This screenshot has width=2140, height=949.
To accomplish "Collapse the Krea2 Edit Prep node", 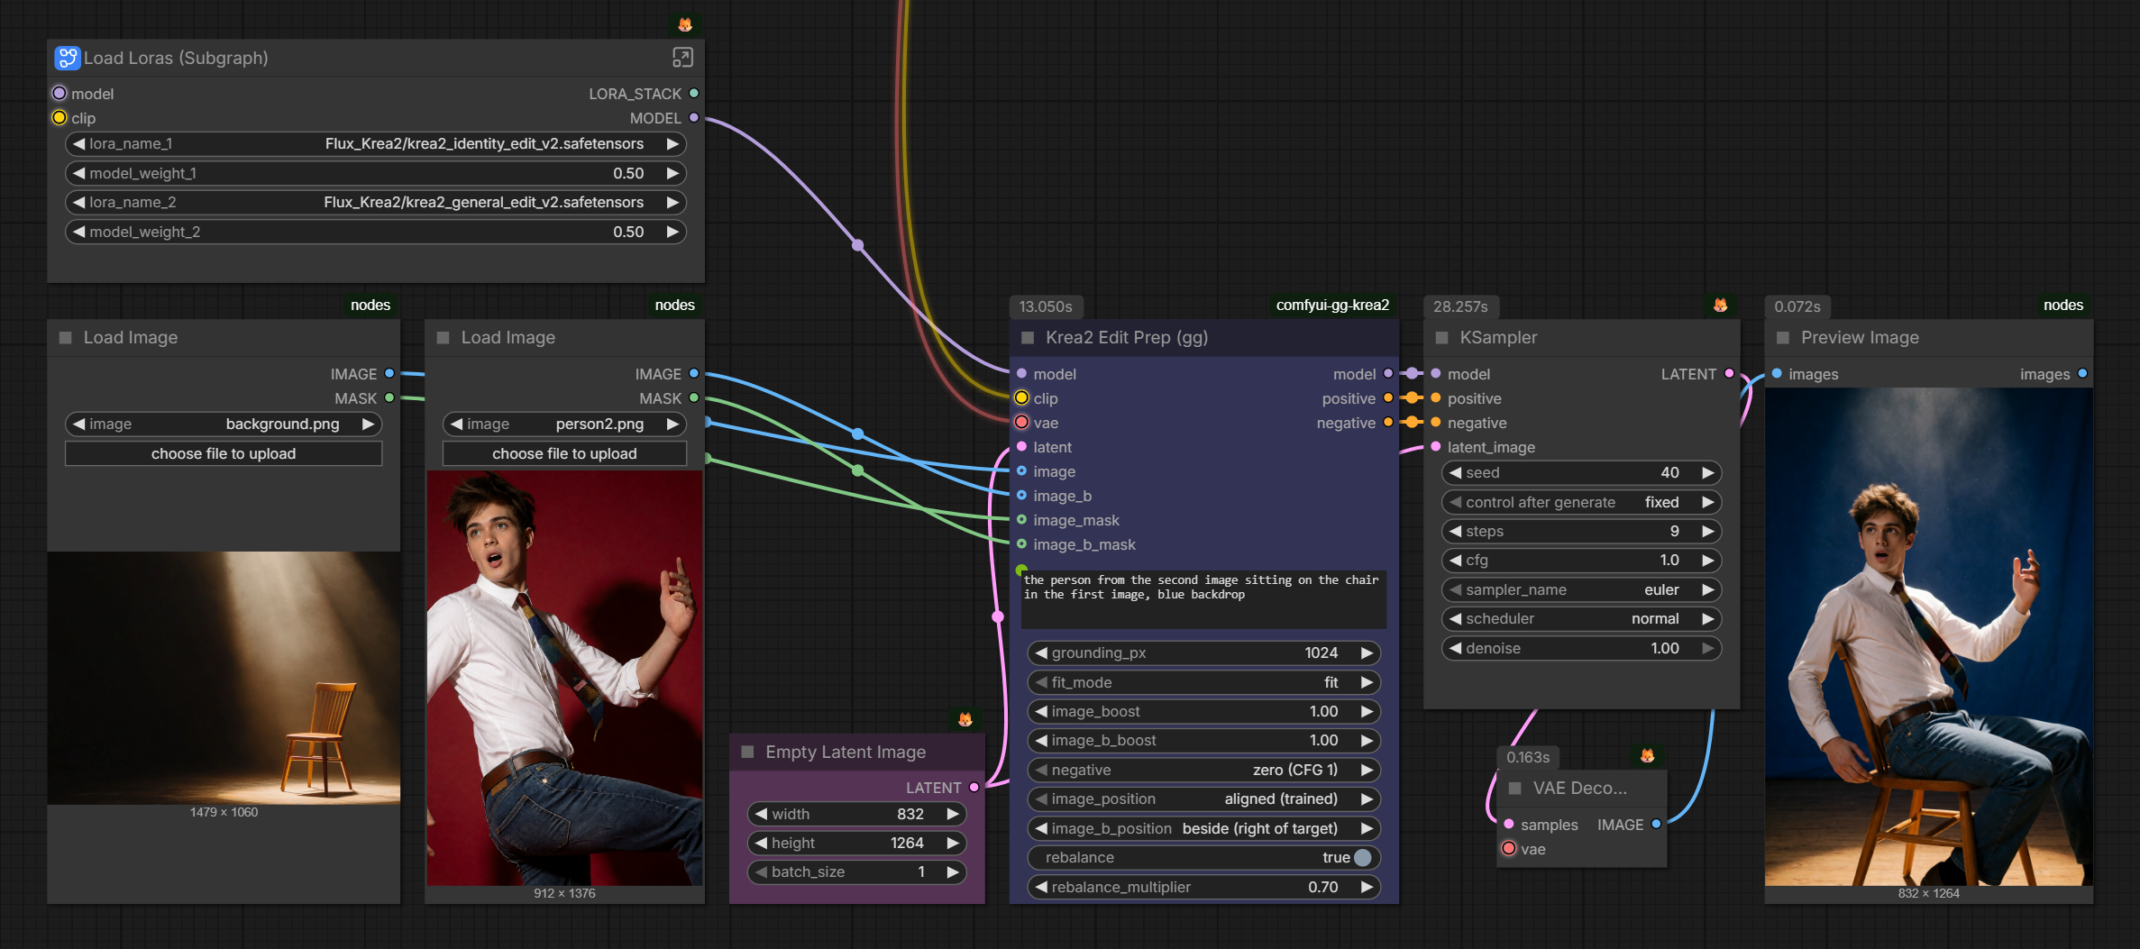I will [1028, 338].
